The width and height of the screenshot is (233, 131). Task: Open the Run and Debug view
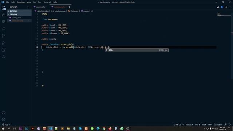click(x=4, y=43)
